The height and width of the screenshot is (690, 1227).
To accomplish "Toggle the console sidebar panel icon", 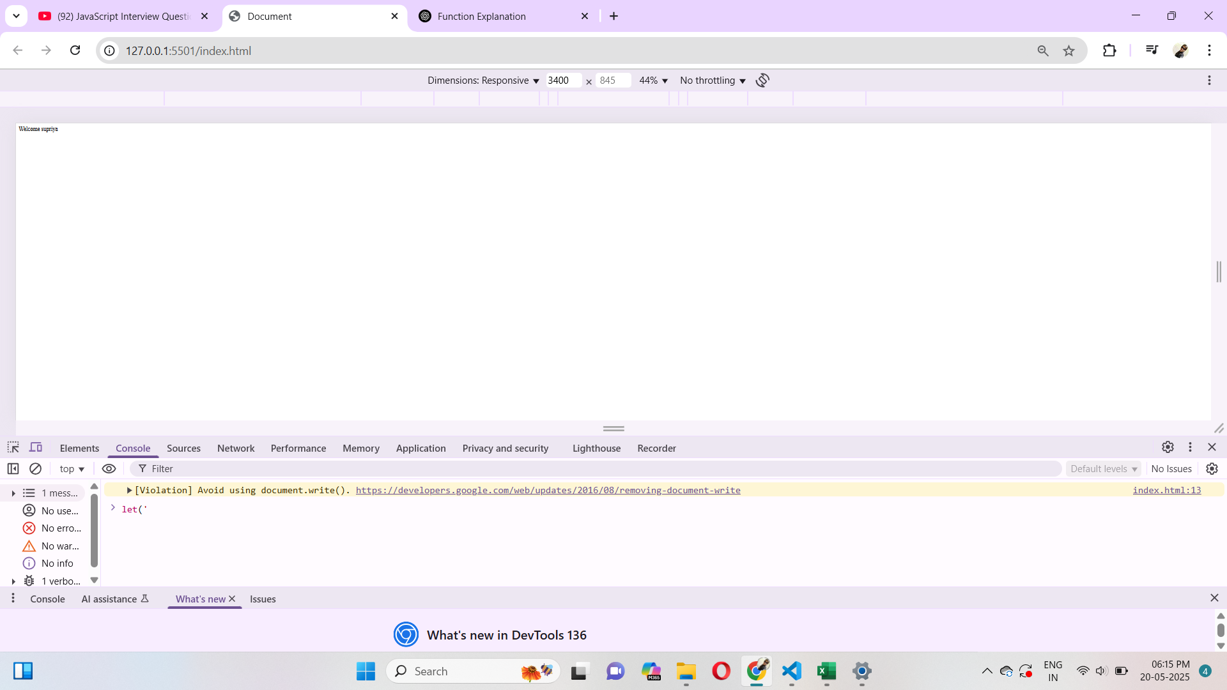I will [13, 468].
